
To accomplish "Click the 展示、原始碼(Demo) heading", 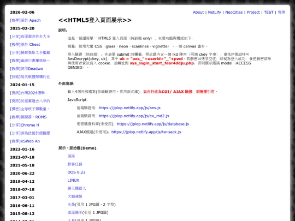I will tap(78, 148).
